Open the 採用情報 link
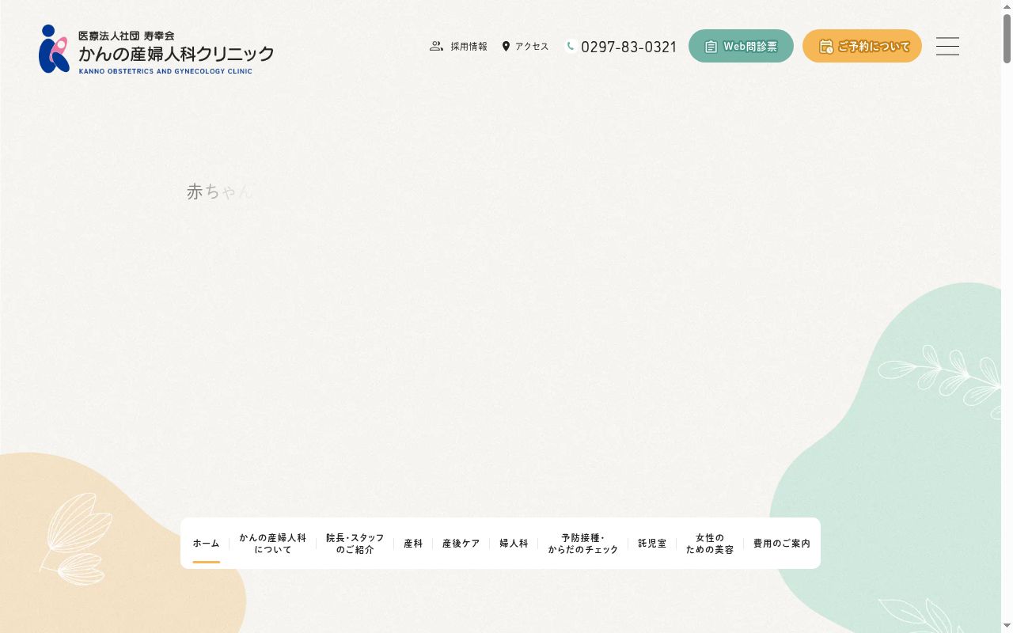The width and height of the screenshot is (1013, 633). pyautogui.click(x=469, y=47)
